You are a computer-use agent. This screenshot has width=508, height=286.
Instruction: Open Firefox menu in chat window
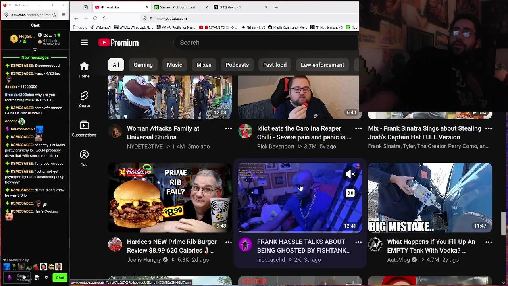point(63,15)
